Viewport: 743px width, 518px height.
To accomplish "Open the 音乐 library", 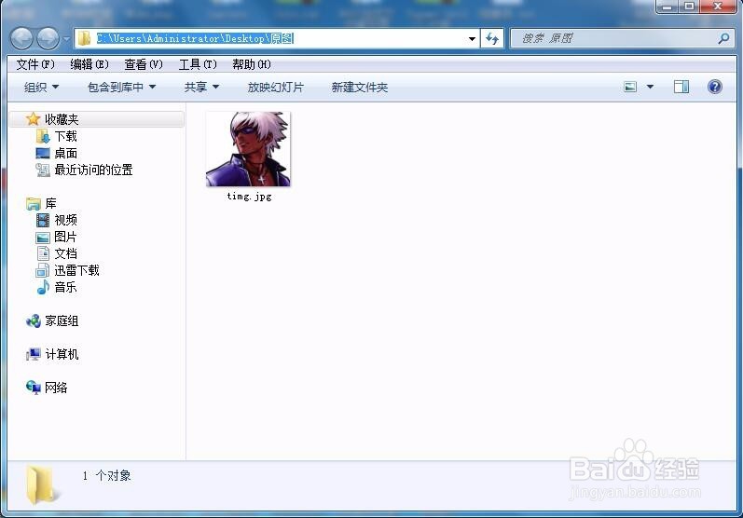I will click(x=65, y=287).
